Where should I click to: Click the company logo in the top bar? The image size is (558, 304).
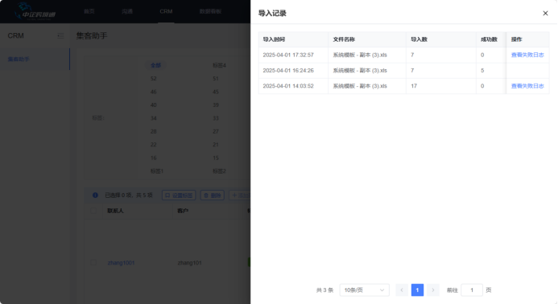[35, 11]
